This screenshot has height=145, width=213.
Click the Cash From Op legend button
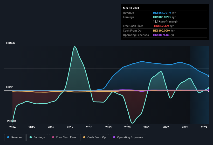[x=94, y=137]
